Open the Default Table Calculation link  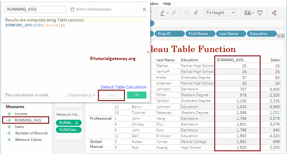coord(124,87)
